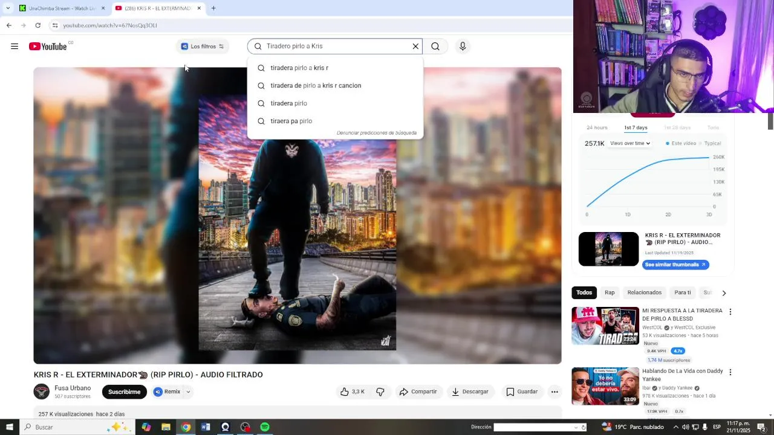The width and height of the screenshot is (774, 435).
Task: Clear the search box with X
Action: (x=415, y=47)
